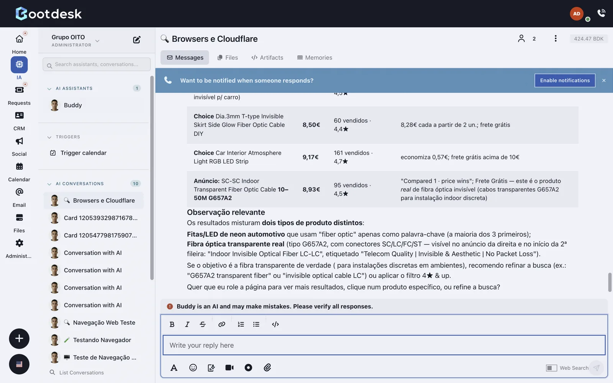Toggle italic formatting
Image resolution: width=613 pixels, height=383 pixels.
(187, 324)
